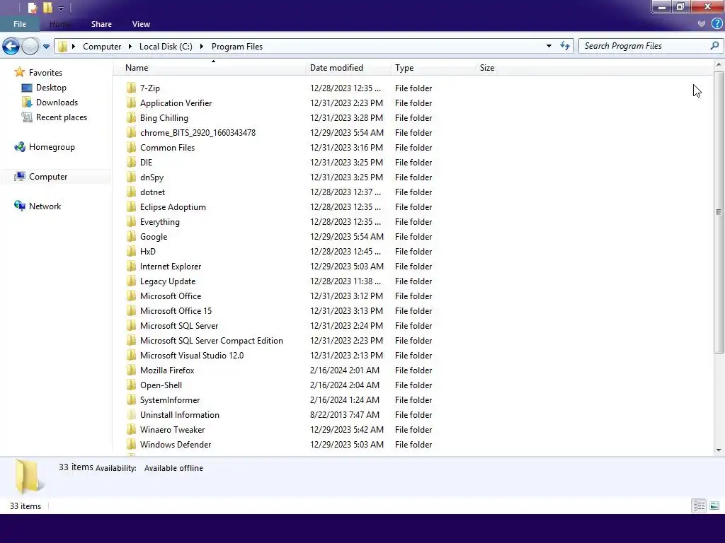The height and width of the screenshot is (543, 725).
Task: Select Microsoft SQL Server Compact Edition name
Action: (211, 340)
